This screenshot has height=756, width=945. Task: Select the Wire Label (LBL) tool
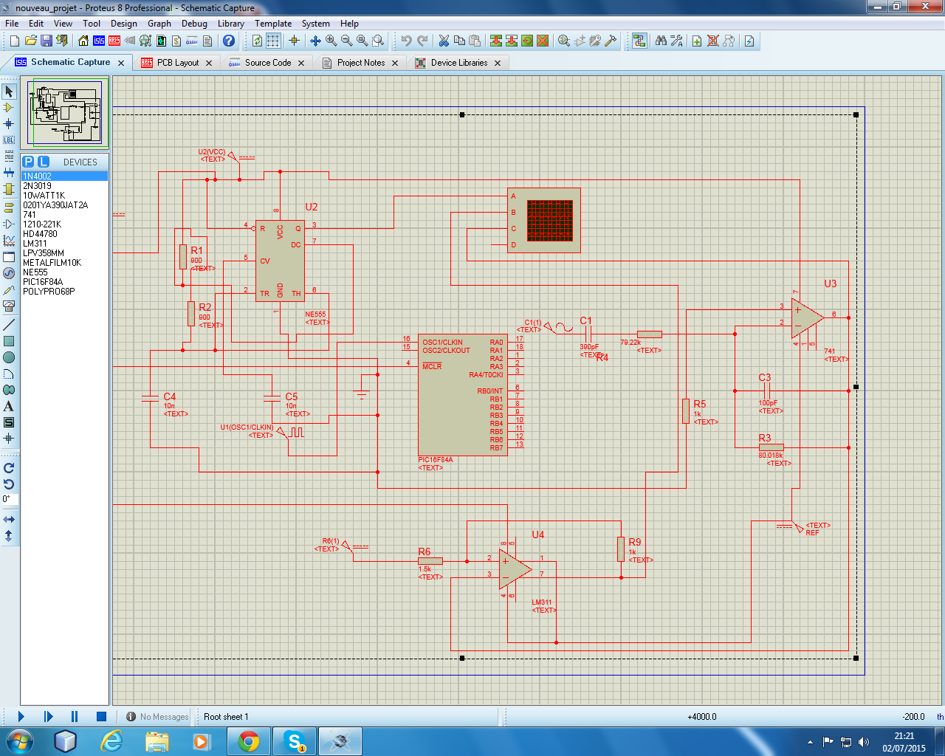coord(9,140)
